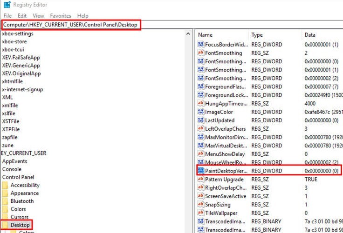The width and height of the screenshot is (343, 233).
Task: Select the AppEvents key
Action: tap(14, 161)
